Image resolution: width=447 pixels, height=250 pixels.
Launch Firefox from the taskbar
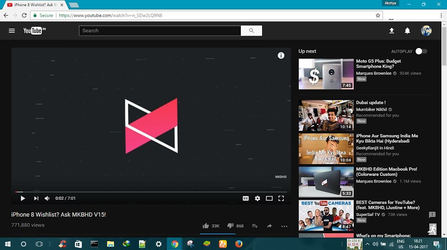click(239, 244)
